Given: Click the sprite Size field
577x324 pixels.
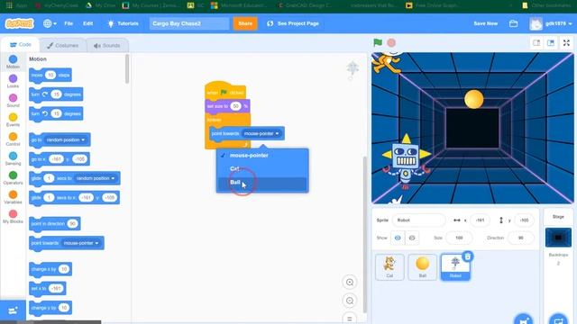Looking at the screenshot, I should click(459, 238).
